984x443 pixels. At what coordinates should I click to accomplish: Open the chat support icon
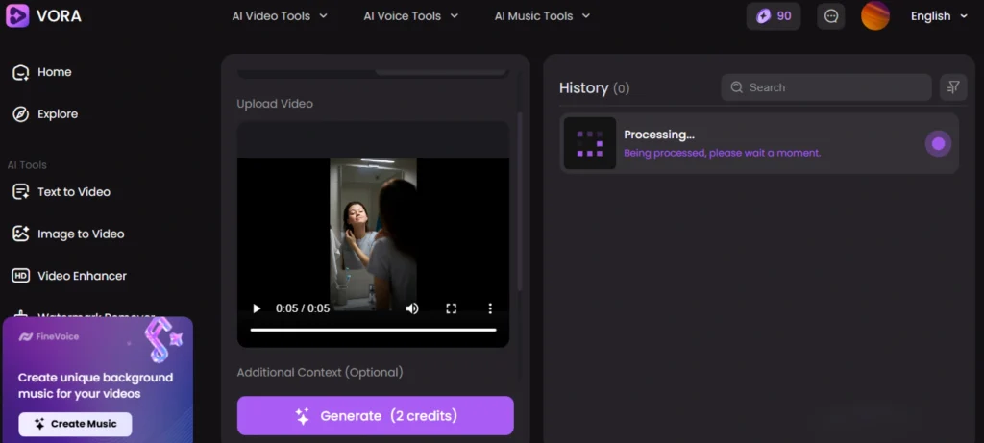click(x=831, y=16)
